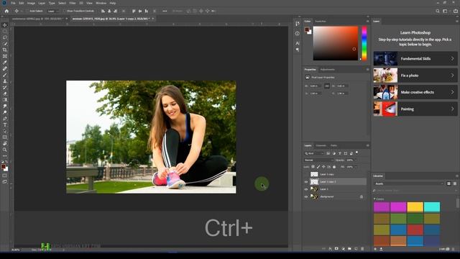Toggle the Auto-Select checkbox
Viewport: 460px width, 259px height.
point(27,11)
